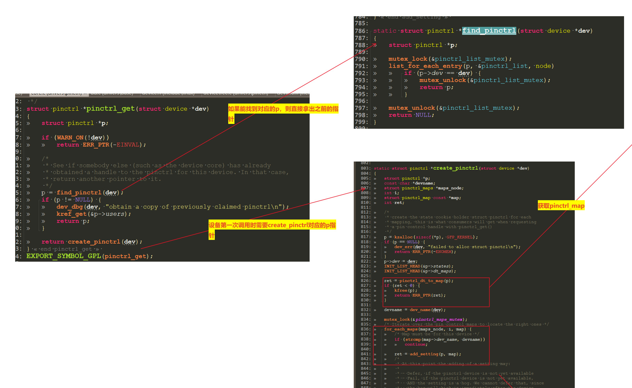
Task: Switch to the device.h (include\linux) tab
Action: [x=169, y=93]
